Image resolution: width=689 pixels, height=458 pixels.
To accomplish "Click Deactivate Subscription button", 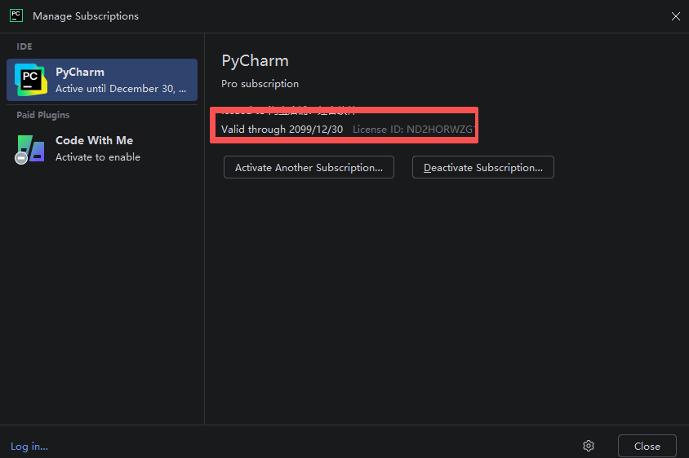I will pyautogui.click(x=483, y=167).
